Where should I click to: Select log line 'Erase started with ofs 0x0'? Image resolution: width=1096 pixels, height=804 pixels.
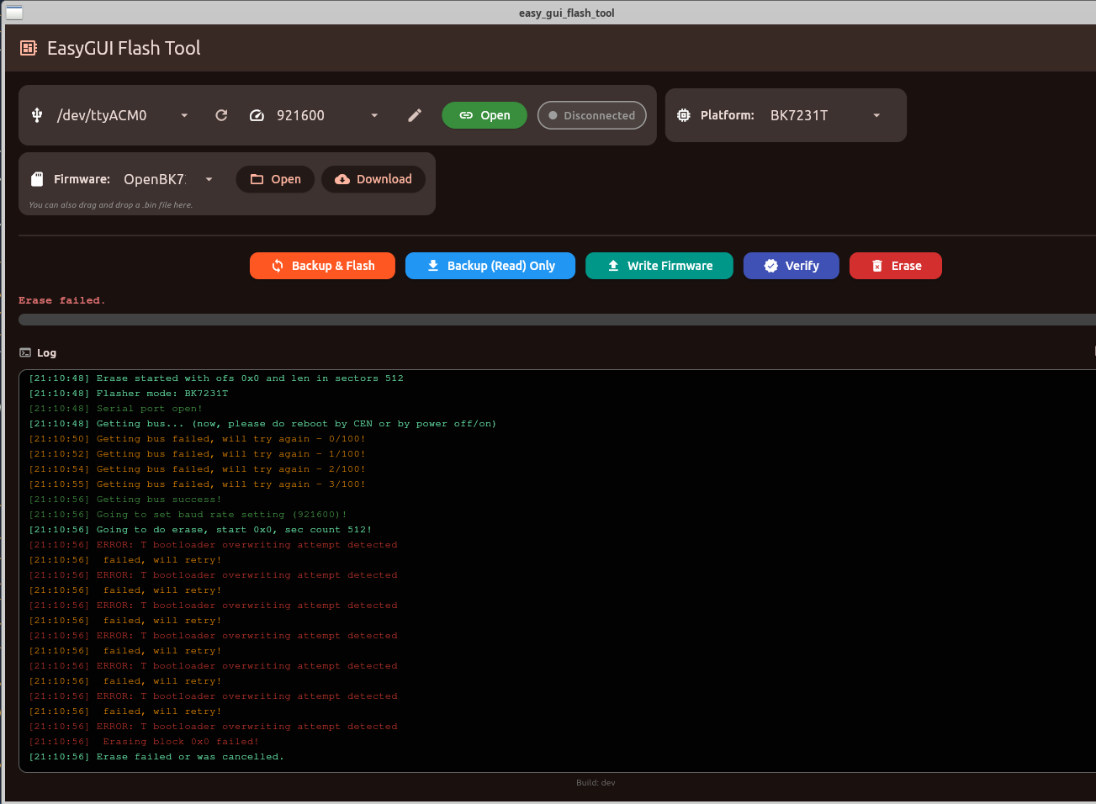pyautogui.click(x=216, y=378)
